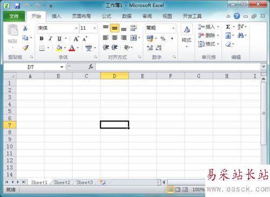Decrease indent
This screenshot has height=197, width=270.
106,47
